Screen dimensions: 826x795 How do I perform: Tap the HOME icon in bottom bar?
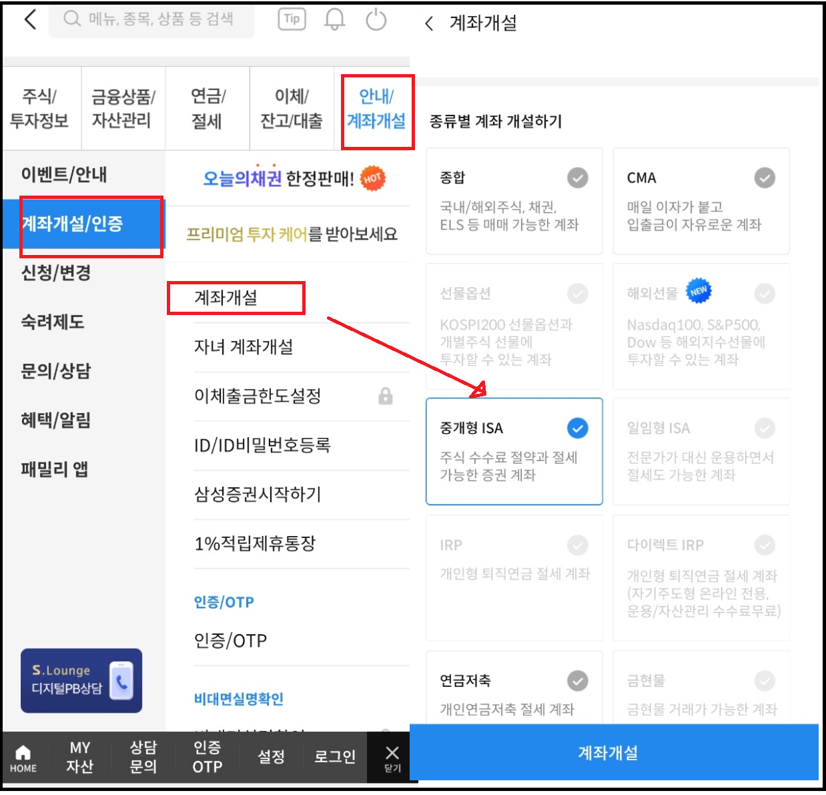pos(24,757)
